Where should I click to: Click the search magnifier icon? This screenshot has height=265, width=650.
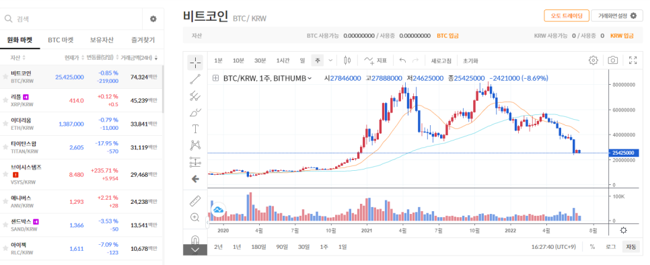(x=8, y=19)
